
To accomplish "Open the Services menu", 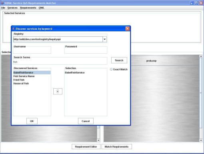I will 12,8.
